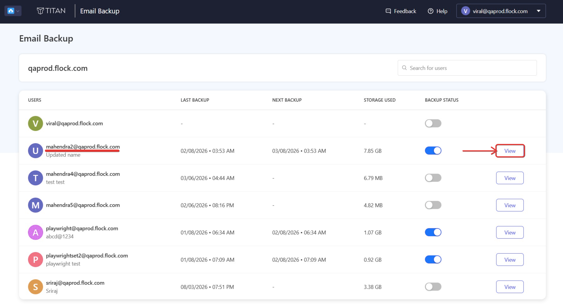The image size is (563, 306).
Task: Click next backup 03/08/2026 • 03:53 AM
Action: (299, 151)
